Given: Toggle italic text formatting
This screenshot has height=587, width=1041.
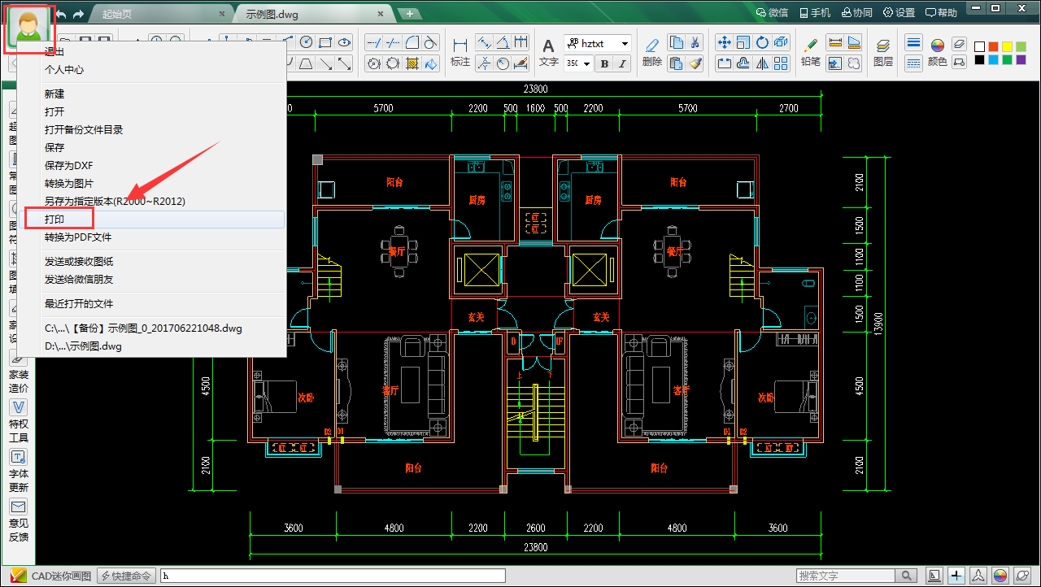Looking at the screenshot, I should pos(623,63).
